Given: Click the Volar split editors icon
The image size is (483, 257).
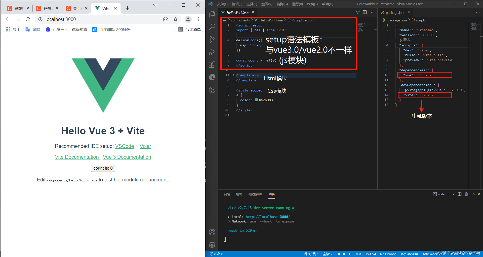Looking at the screenshot, I should [x=358, y=12].
